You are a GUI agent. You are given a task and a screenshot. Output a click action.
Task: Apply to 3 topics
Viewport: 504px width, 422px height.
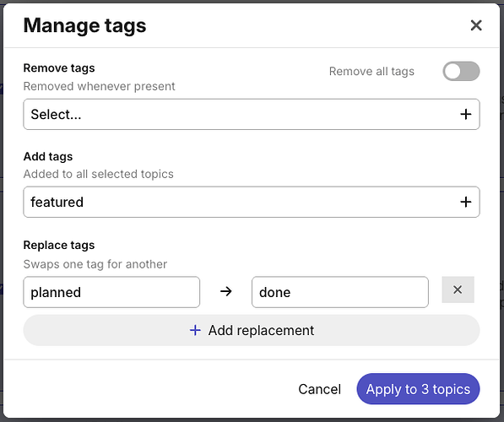(x=418, y=389)
